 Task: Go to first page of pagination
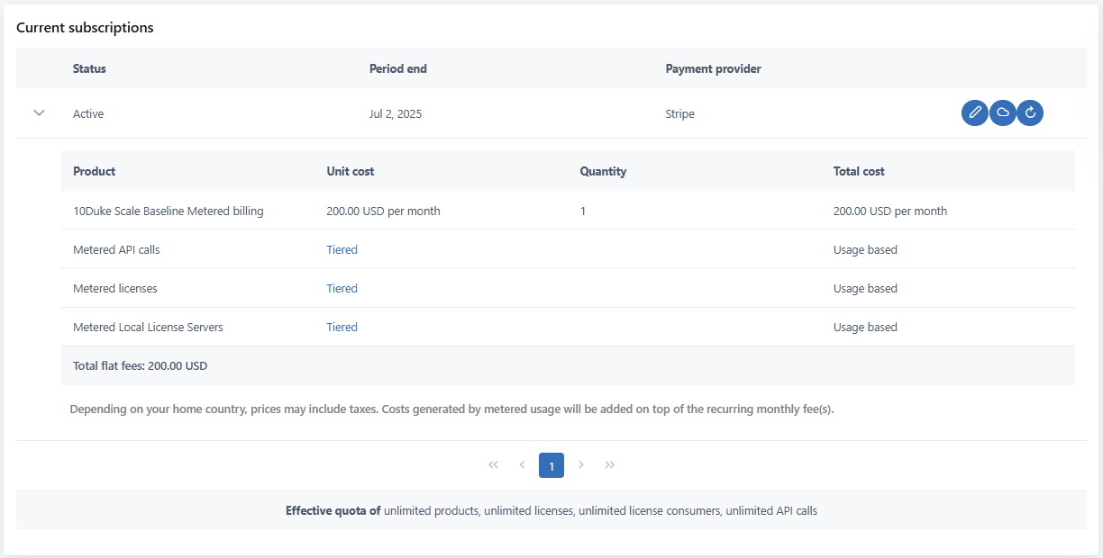(x=493, y=465)
